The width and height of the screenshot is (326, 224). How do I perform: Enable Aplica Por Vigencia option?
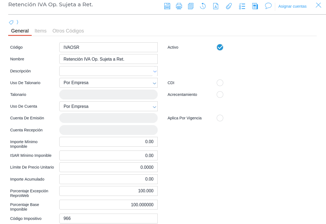[x=220, y=118]
